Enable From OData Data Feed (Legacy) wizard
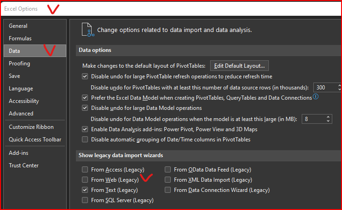The height and width of the screenshot is (210, 342). [168, 169]
